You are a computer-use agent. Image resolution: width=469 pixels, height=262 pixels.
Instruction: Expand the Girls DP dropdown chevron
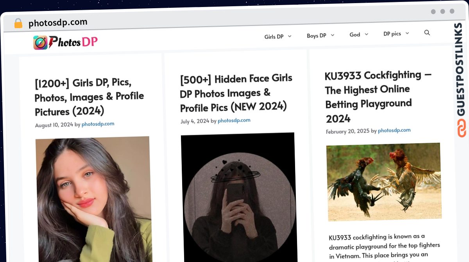[x=290, y=36]
